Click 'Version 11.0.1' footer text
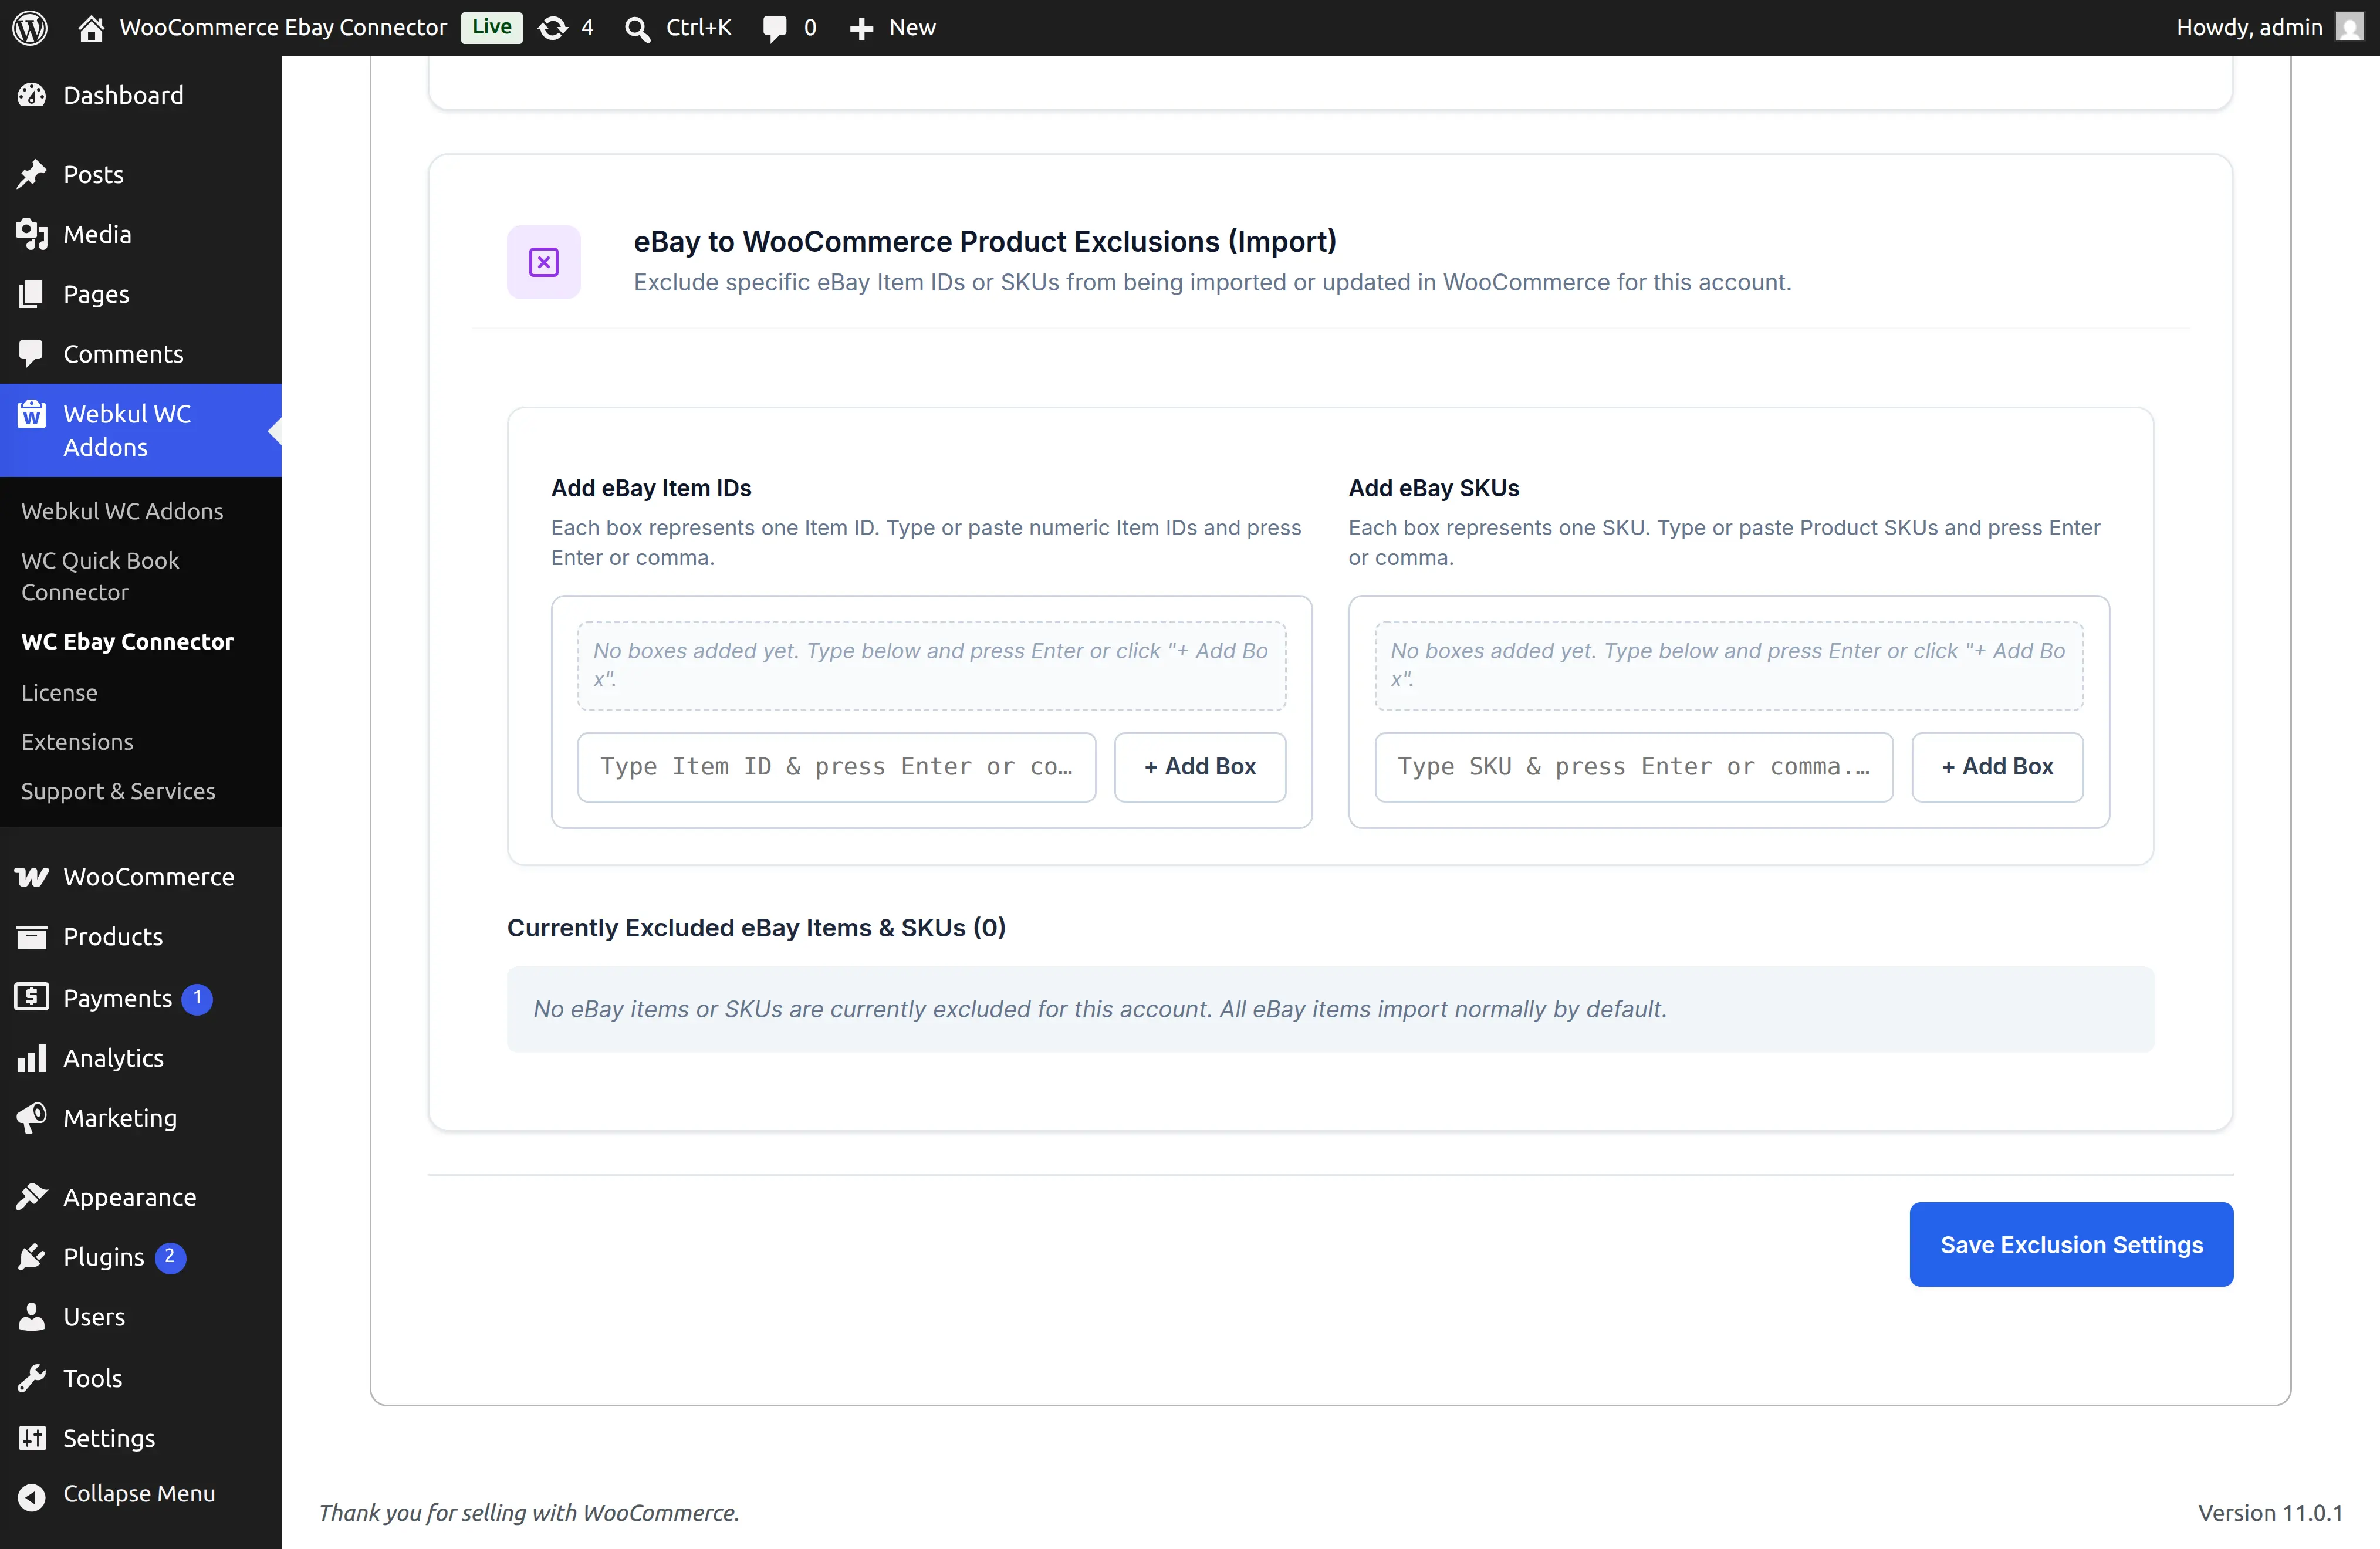Viewport: 2380px width, 1549px height. [x=2270, y=1512]
